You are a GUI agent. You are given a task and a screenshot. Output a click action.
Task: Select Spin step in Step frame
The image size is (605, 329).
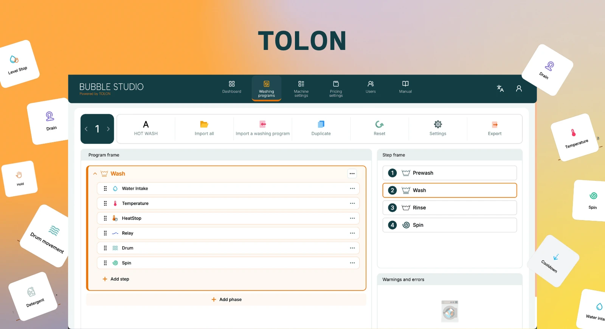pos(450,225)
